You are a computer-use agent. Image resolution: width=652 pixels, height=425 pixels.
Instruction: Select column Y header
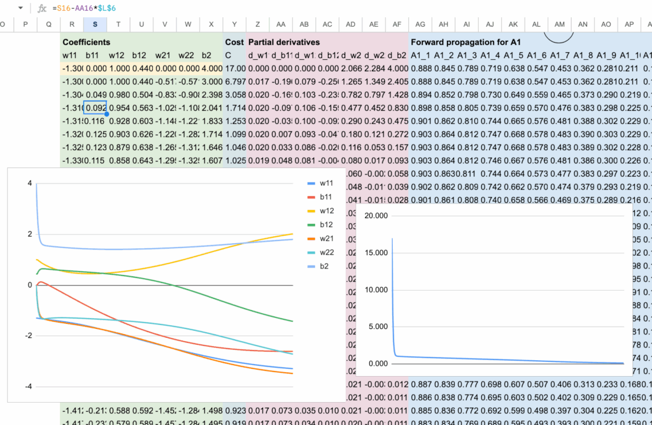pos(234,24)
